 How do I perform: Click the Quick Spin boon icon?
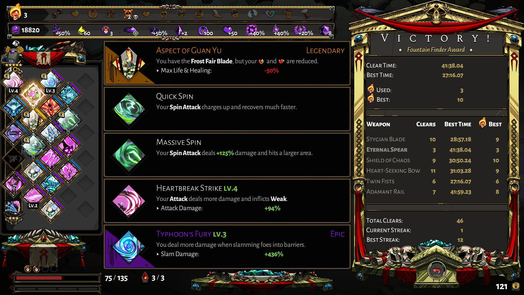point(129,109)
